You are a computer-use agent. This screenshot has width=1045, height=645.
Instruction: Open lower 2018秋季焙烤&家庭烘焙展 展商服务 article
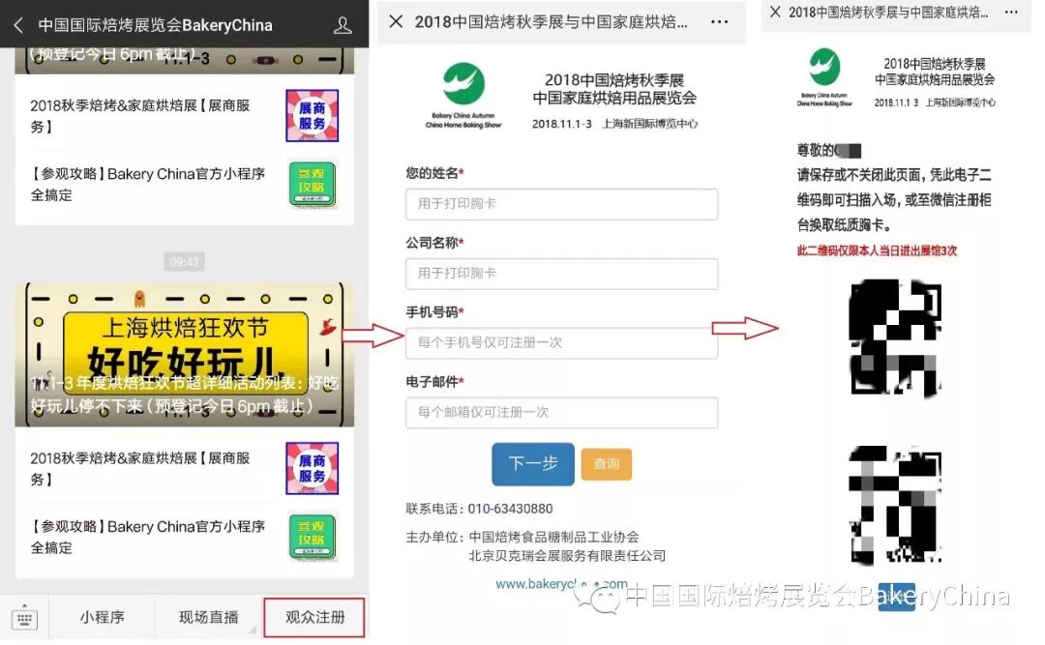(x=185, y=468)
